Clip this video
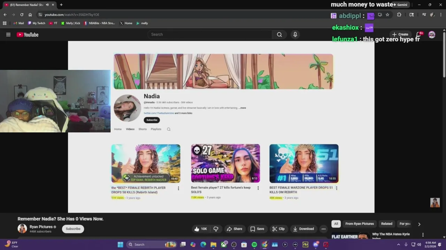This screenshot has width=446, height=250. (x=278, y=229)
